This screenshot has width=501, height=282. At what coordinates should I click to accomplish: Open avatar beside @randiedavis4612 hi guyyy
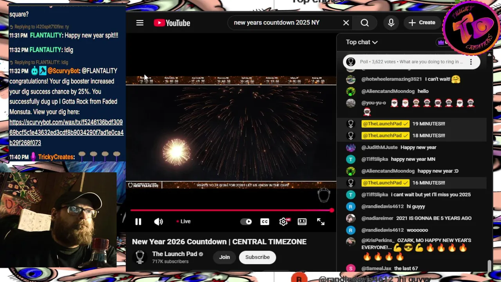point(351,206)
